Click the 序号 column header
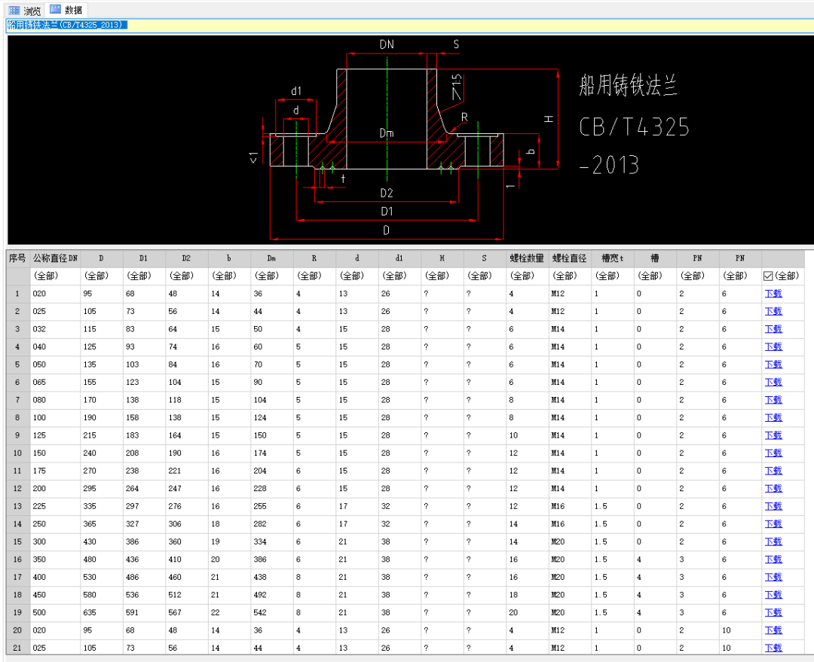 coord(17,258)
